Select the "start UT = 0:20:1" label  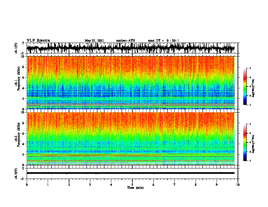(x=163, y=41)
